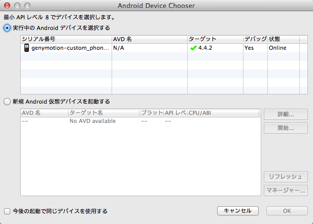Open the マネージャー... manager button
The image size is (313, 224).
tap(286, 190)
